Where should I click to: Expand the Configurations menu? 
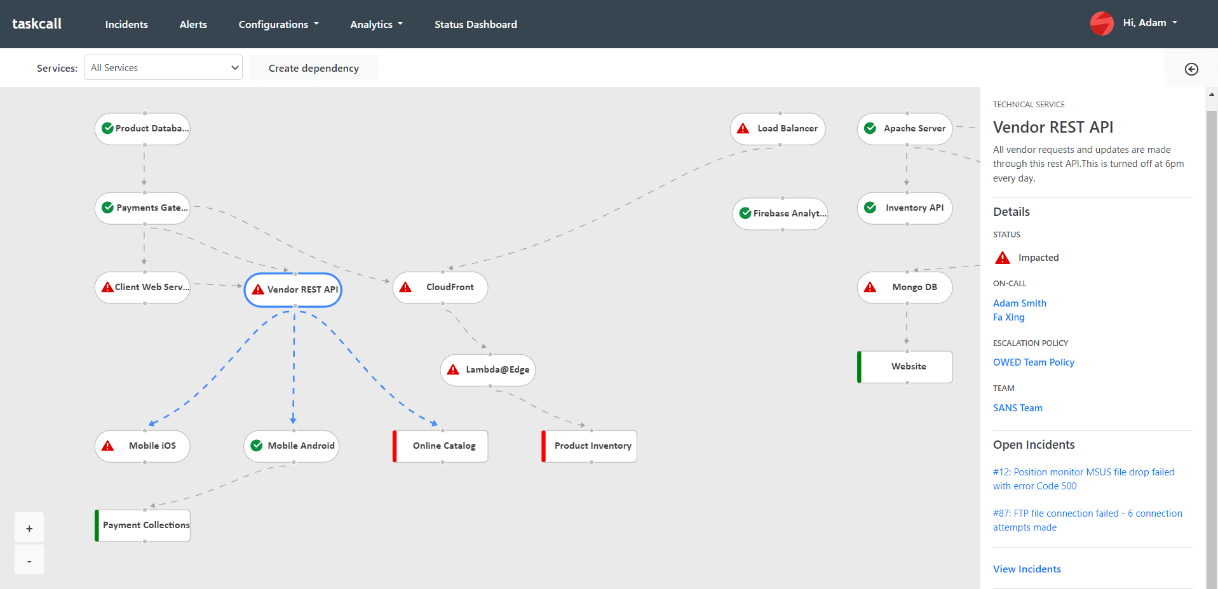pyautogui.click(x=278, y=24)
